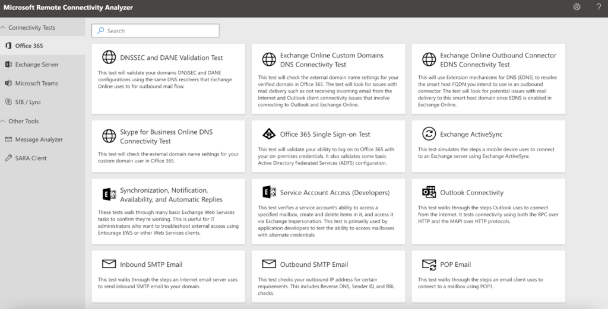This screenshot has width=608, height=309.
Task: Collapse the Other Tools section chevron
Action: click(3, 121)
